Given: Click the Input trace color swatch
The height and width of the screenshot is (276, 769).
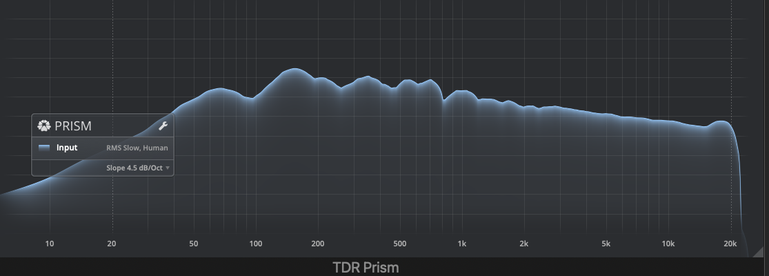Looking at the screenshot, I should (x=44, y=148).
